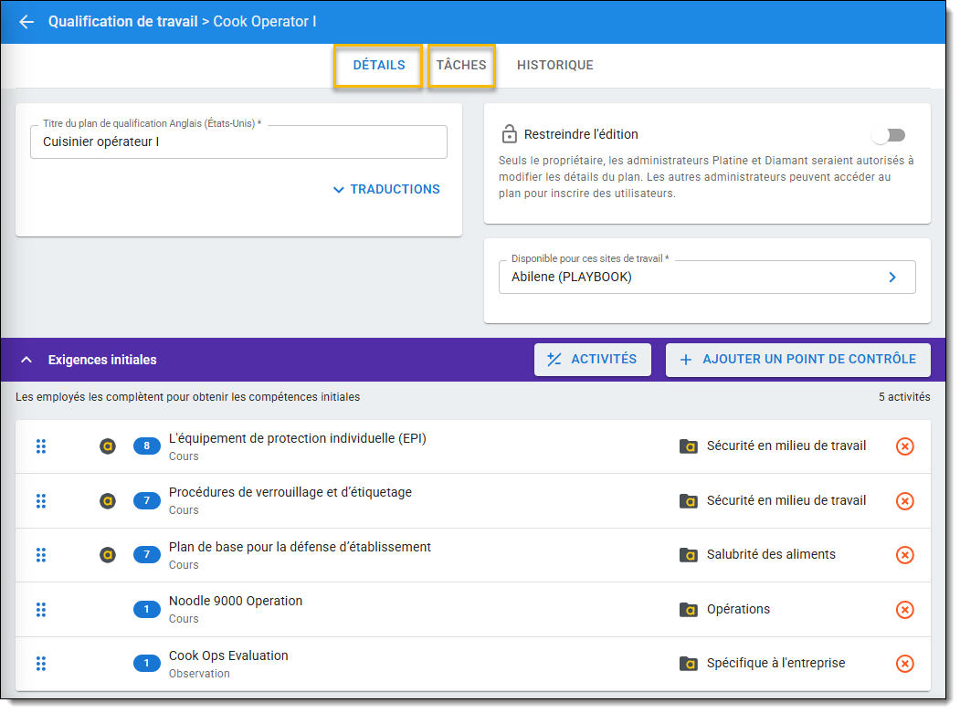This screenshot has width=960, height=713.
Task: Switch to the TÂCHES tab
Action: pos(461,66)
